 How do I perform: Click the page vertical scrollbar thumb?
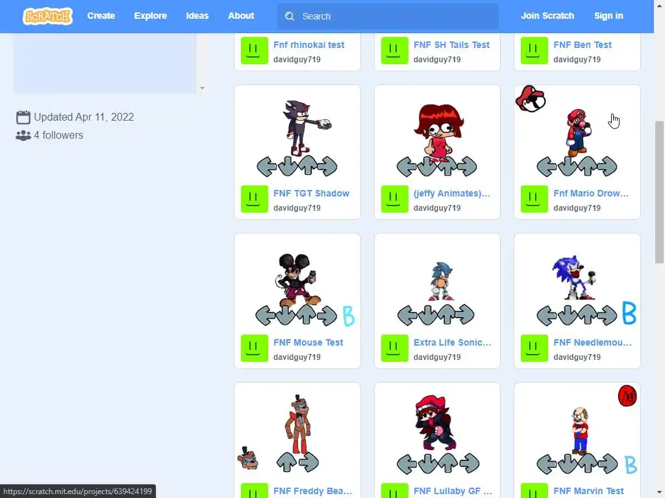coord(659,192)
